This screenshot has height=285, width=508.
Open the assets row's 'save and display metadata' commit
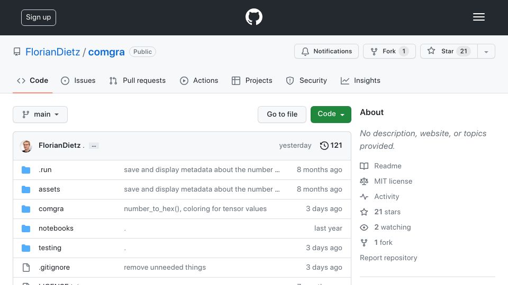coord(202,189)
